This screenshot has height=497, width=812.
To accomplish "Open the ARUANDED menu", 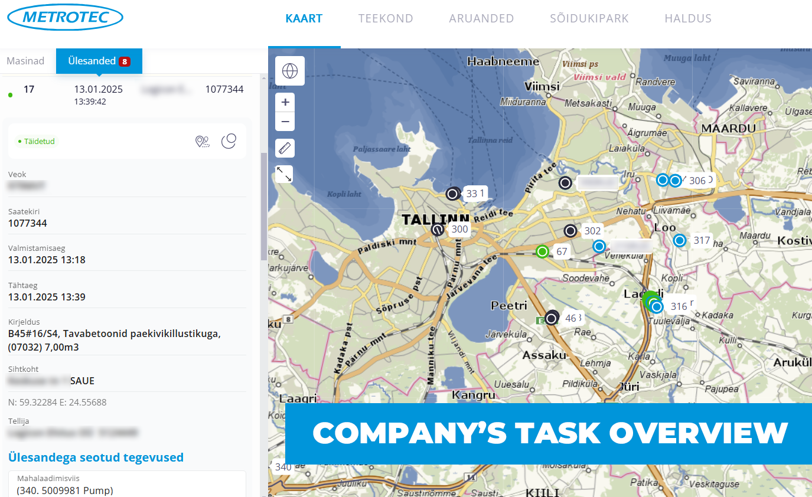I will tap(481, 18).
